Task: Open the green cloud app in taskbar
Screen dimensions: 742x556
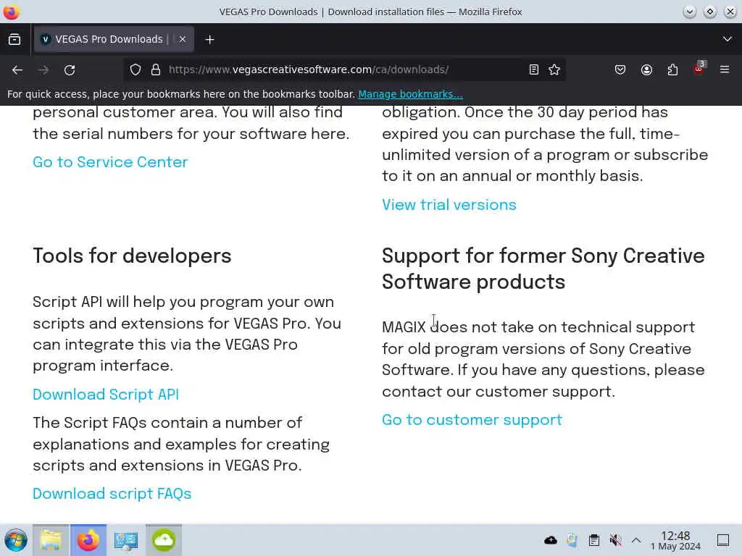Action: 164,540
